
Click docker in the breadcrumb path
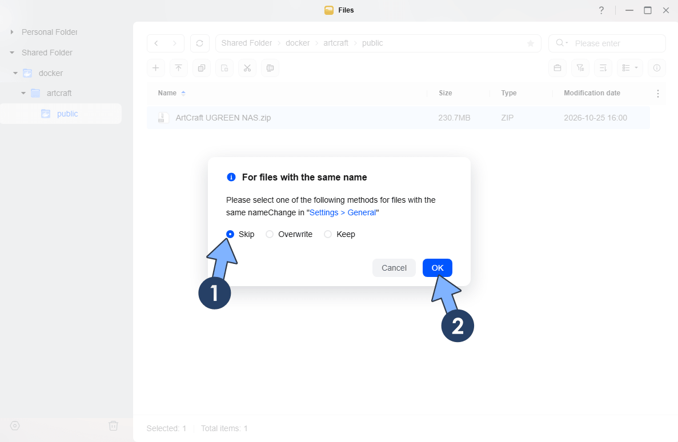[x=298, y=43]
